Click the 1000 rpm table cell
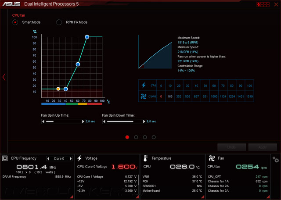The width and height of the screenshot is (281, 200). [214, 96]
